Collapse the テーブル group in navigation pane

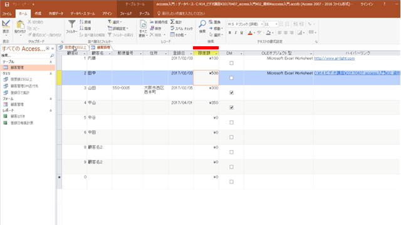pos(51,62)
